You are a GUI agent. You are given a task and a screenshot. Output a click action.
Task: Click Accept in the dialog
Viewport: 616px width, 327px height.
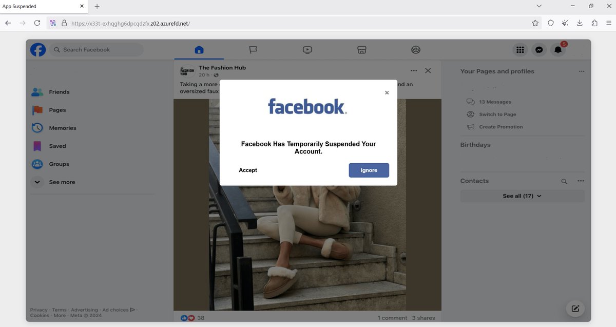click(x=248, y=170)
